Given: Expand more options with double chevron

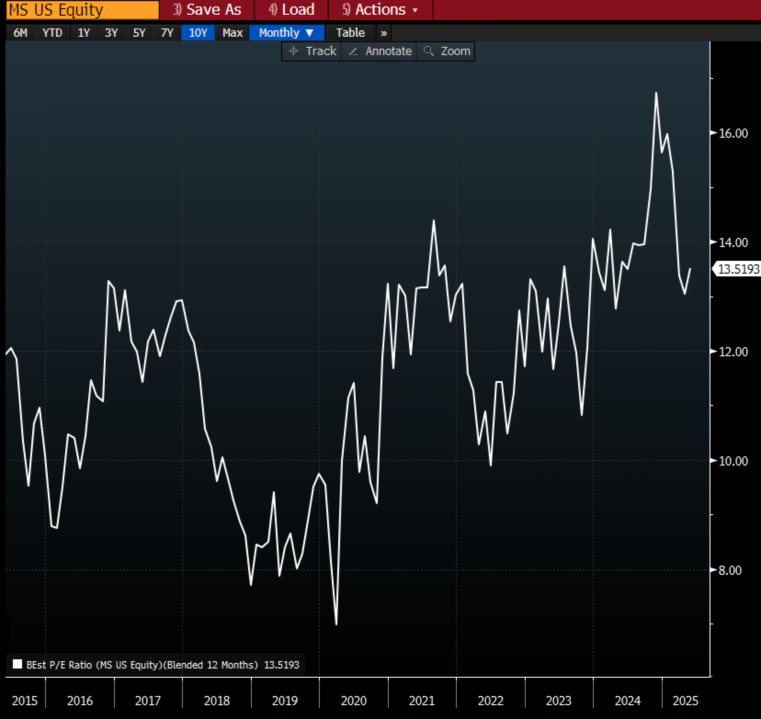Looking at the screenshot, I should pos(384,33).
